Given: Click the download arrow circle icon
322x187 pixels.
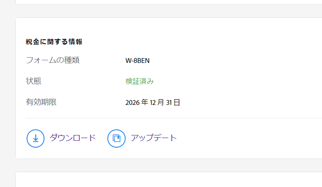Looking at the screenshot, I should click(35, 138).
